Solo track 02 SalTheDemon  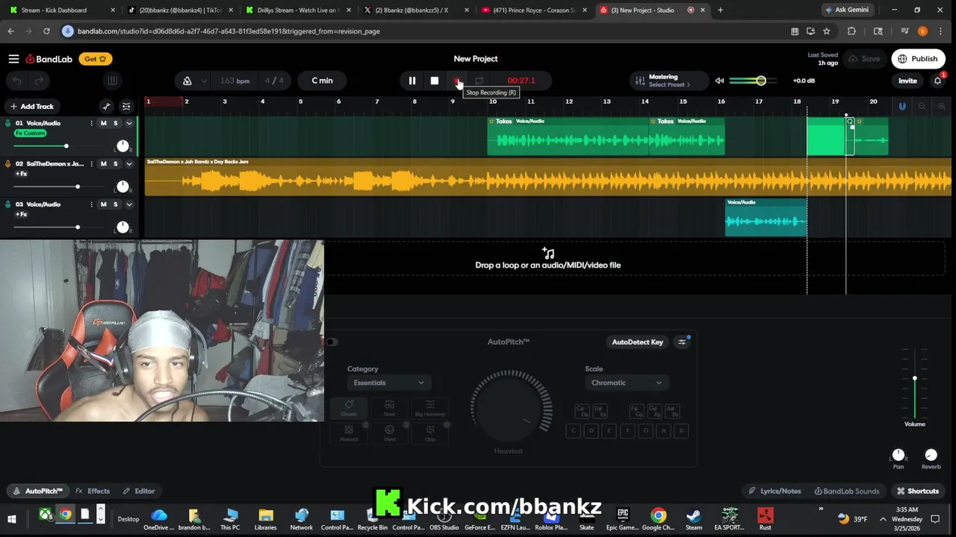[115, 163]
